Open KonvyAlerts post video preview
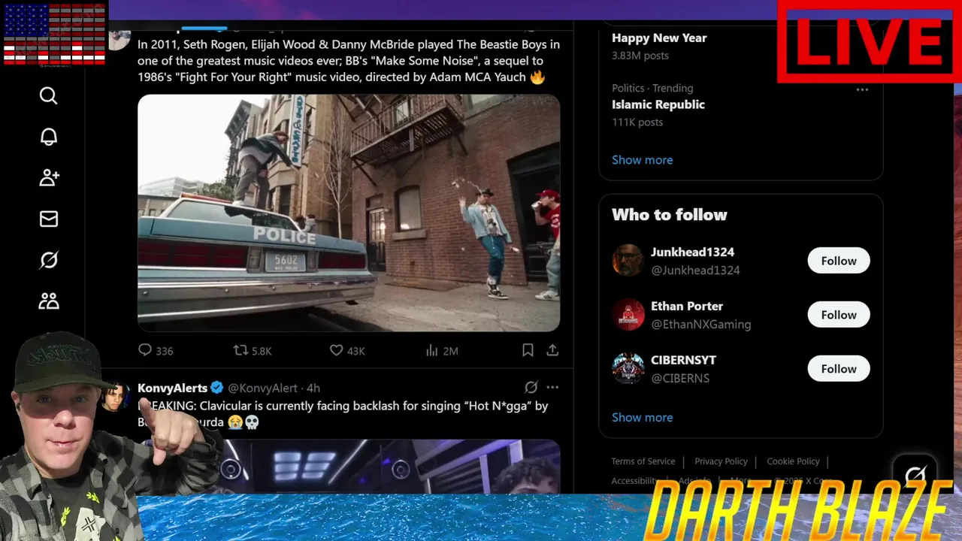 (349, 467)
